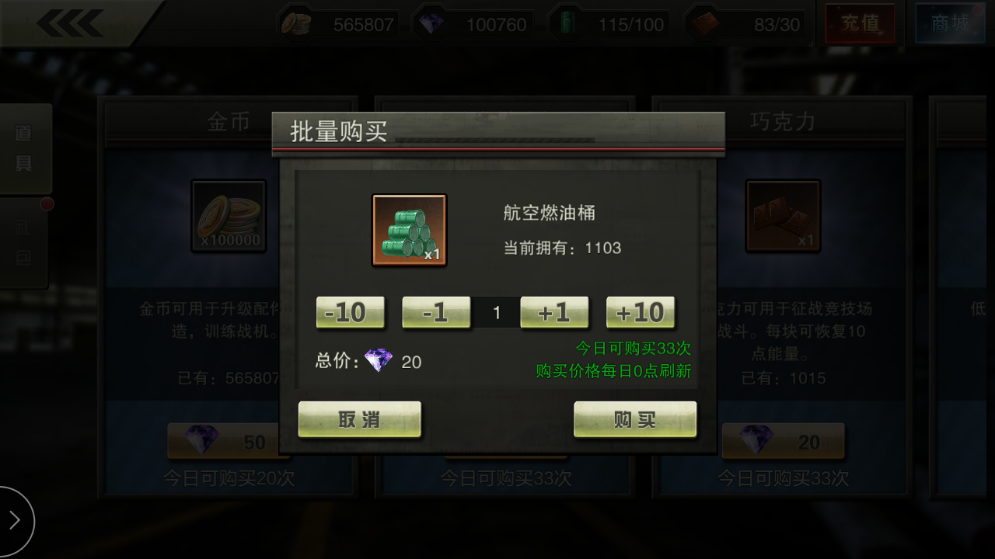
Task: Click the 50 diamond price button for gold
Action: (x=229, y=442)
